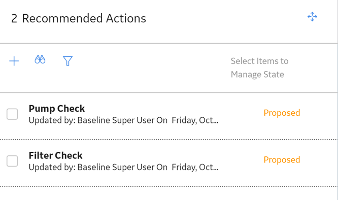Viewport: 338px width, 200px height.
Task: Expand the Recommended Actions panel to full screen
Action: click(x=312, y=17)
